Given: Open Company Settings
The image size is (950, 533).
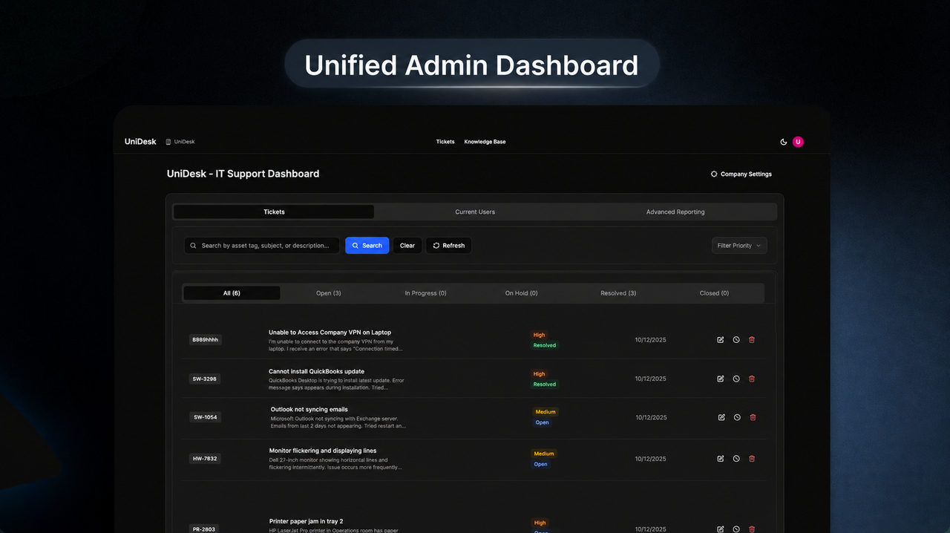Looking at the screenshot, I should (741, 174).
